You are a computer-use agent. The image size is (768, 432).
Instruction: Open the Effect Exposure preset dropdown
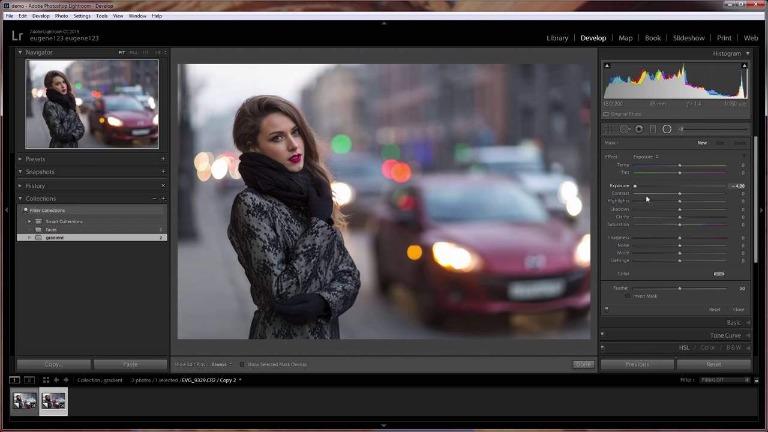click(x=646, y=157)
